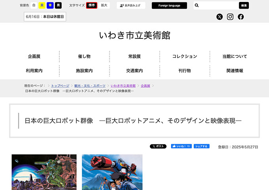Open the Instagram icon link
The height and width of the screenshot is (190, 269).
[230, 17]
